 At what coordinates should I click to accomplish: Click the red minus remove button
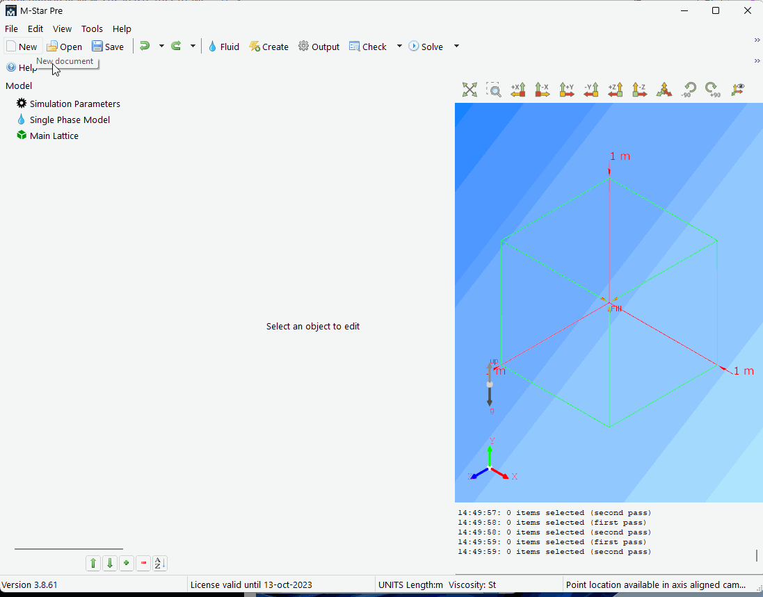click(x=143, y=564)
